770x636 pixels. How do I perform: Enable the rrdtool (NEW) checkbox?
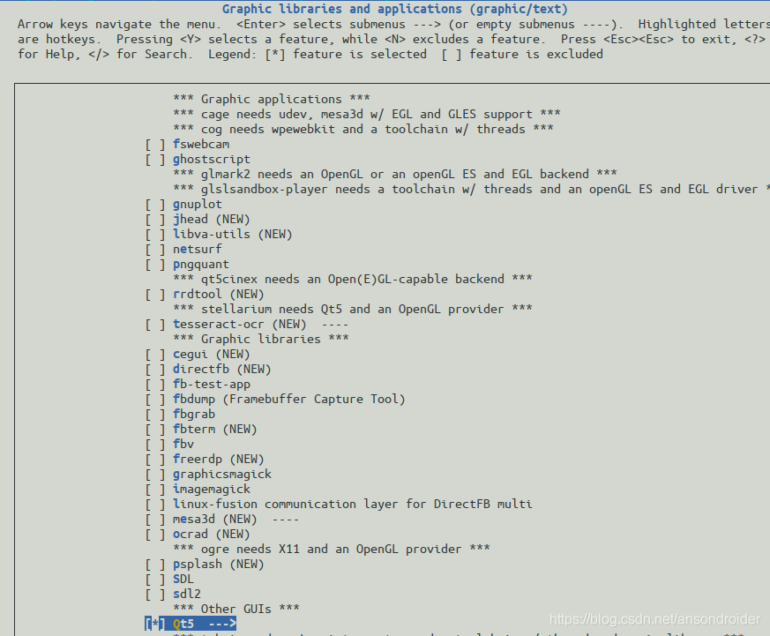coord(155,294)
